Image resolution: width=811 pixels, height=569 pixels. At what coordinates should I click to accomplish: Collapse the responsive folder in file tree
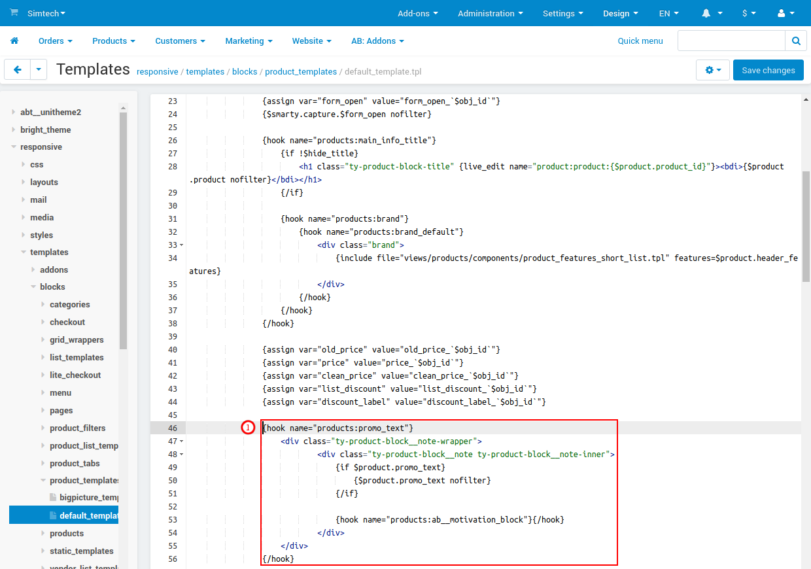click(13, 147)
